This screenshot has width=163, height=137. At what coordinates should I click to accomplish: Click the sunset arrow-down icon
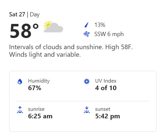coord(87,110)
